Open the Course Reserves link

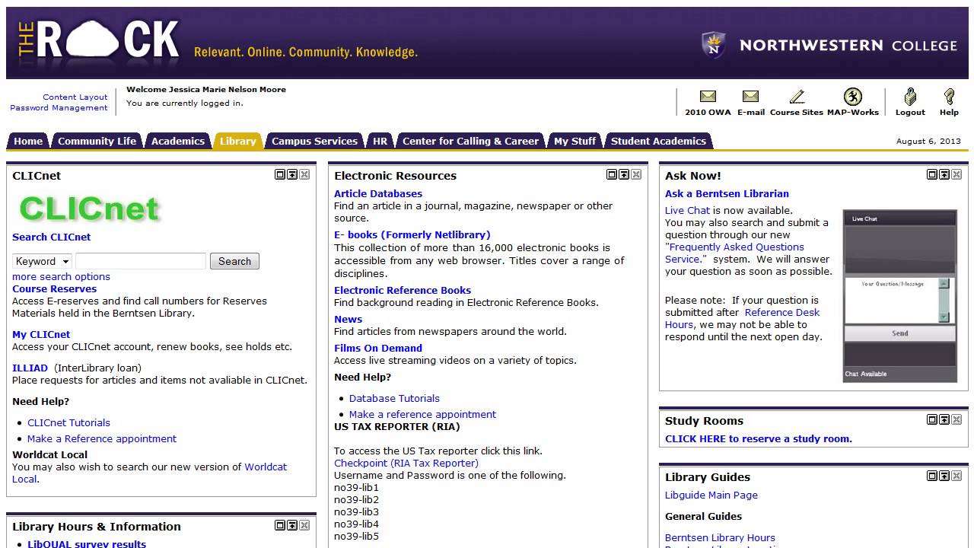(54, 288)
